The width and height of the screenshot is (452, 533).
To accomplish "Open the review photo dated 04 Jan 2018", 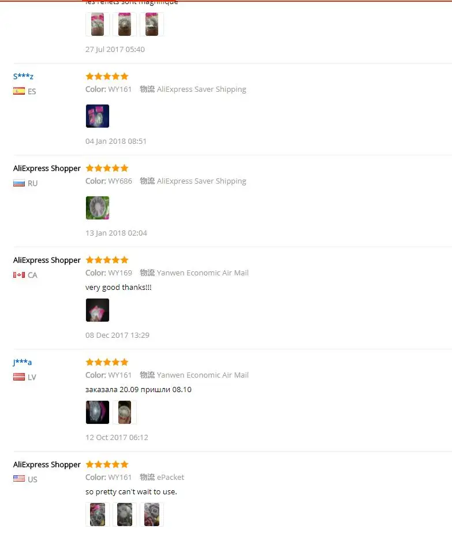I will click(98, 116).
